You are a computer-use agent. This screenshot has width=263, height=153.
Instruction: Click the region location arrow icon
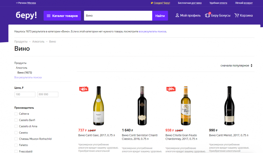[x=17, y=3]
